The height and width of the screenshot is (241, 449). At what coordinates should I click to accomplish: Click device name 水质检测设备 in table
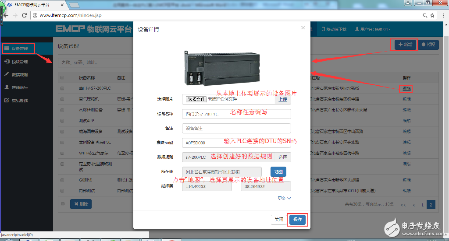pyautogui.click(x=91, y=110)
